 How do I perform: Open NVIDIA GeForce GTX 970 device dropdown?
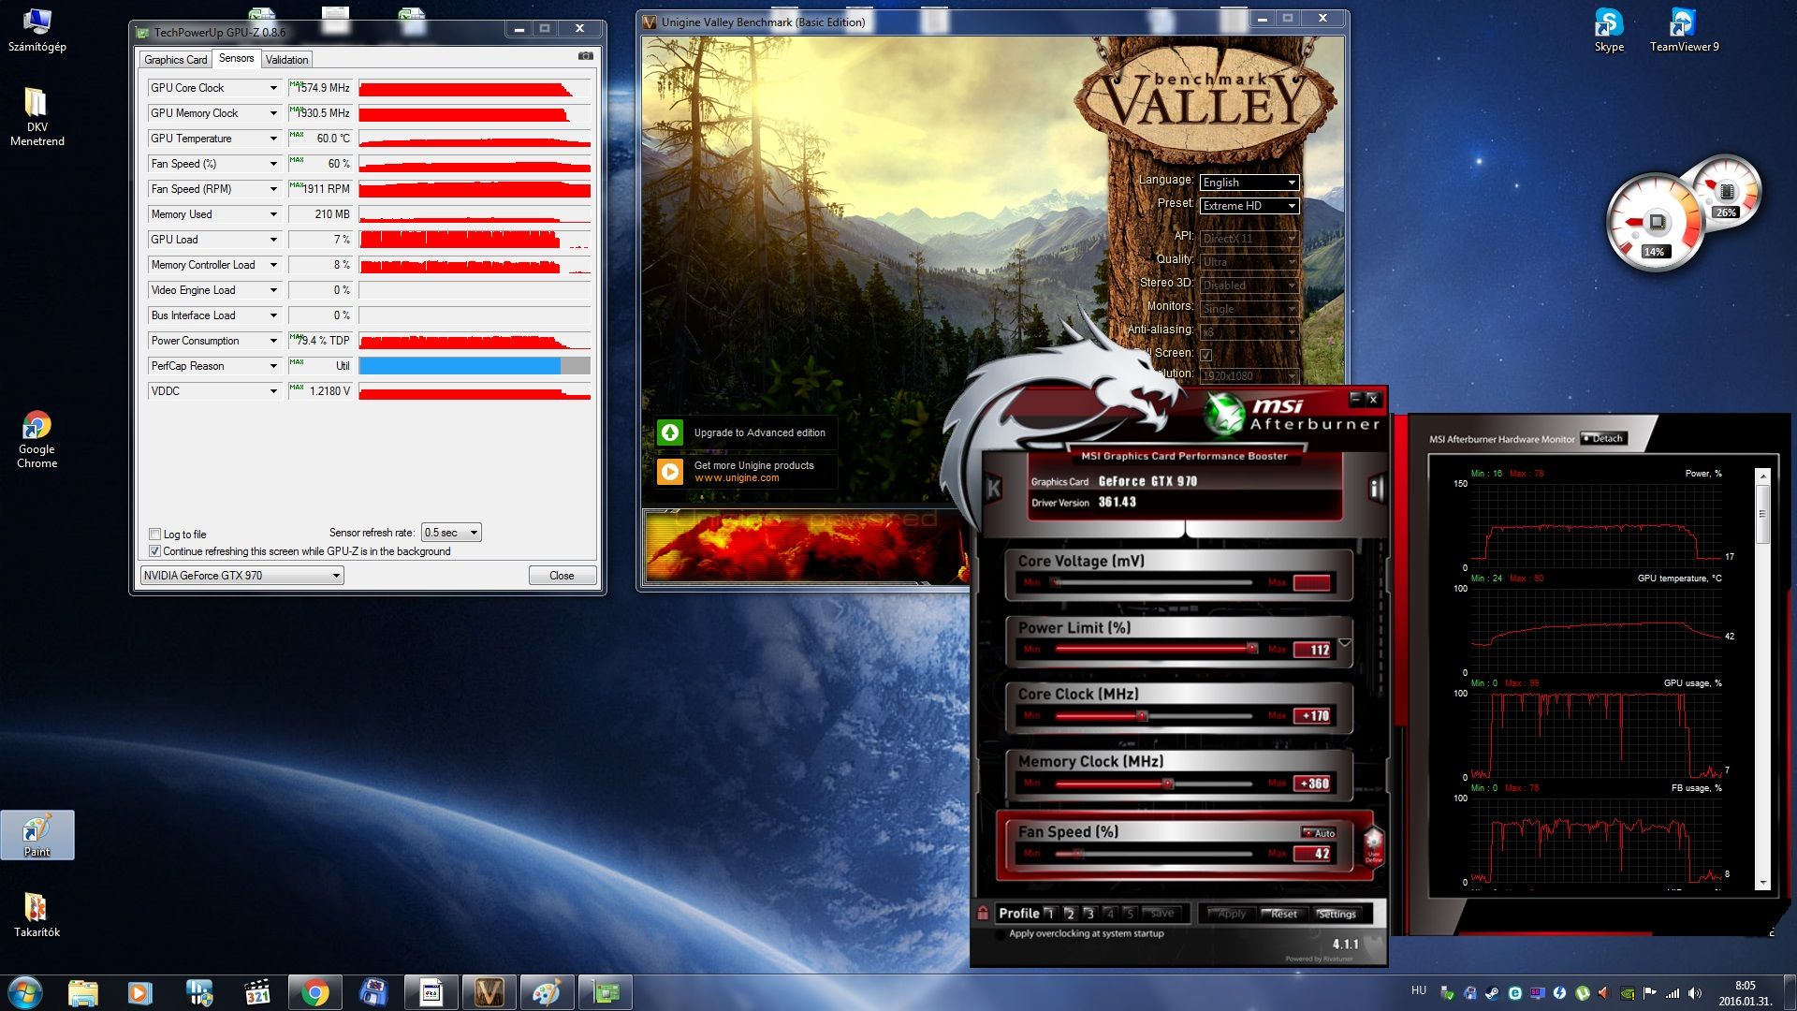click(242, 576)
